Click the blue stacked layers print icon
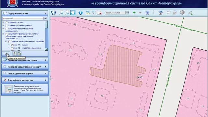The image size is (208, 117). [x=147, y=13]
